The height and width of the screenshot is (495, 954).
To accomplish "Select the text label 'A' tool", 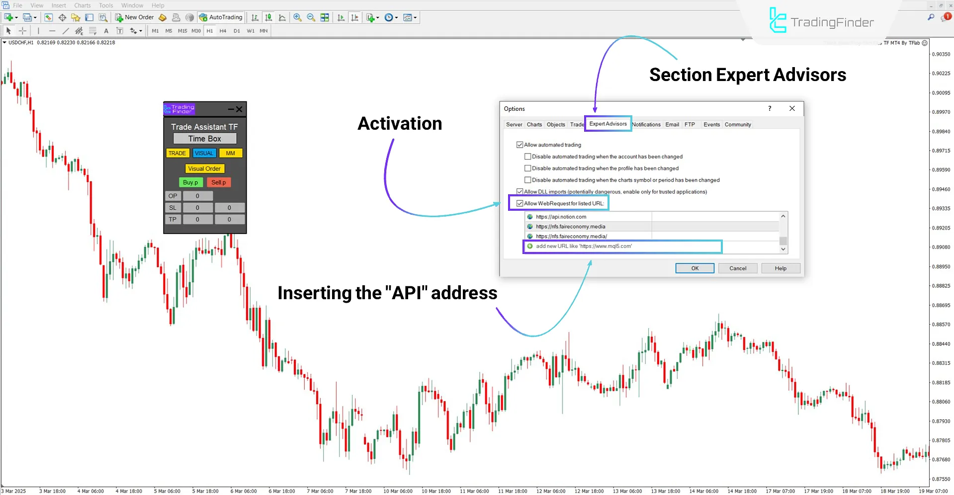I will (x=106, y=31).
